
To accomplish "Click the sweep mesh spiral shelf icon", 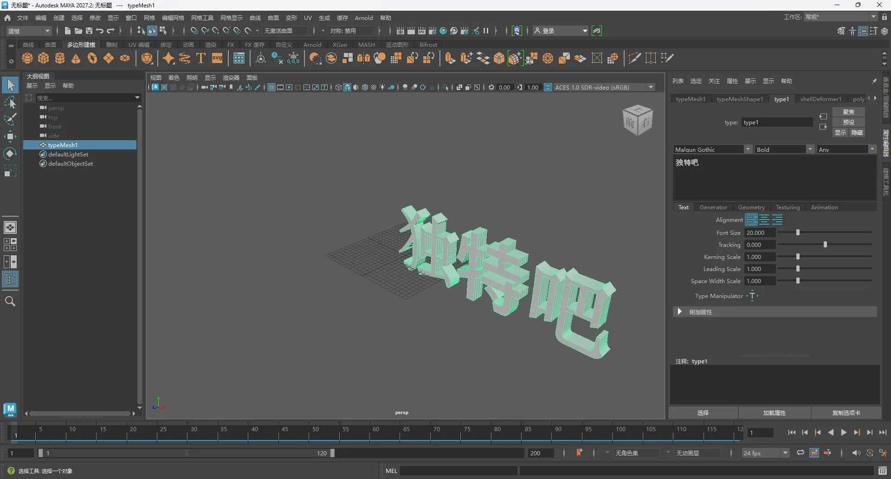I will (x=185, y=58).
